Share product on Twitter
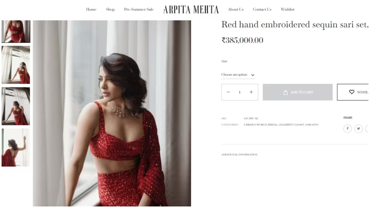This screenshot has height=208, width=370. 358,129
